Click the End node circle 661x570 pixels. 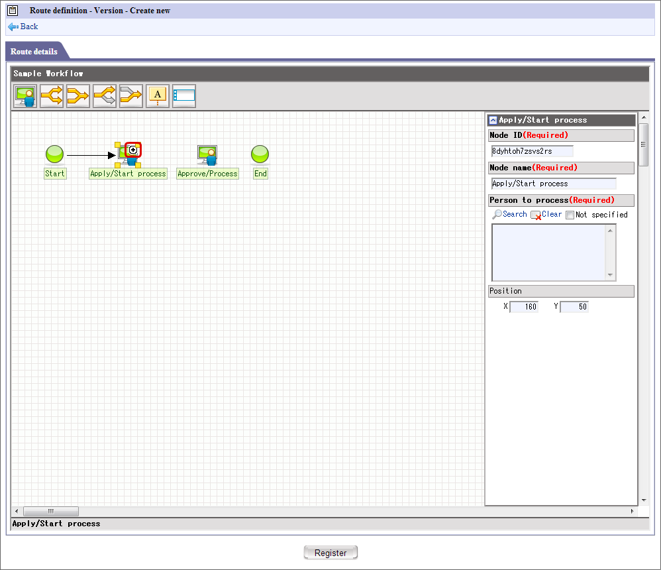pos(260,154)
